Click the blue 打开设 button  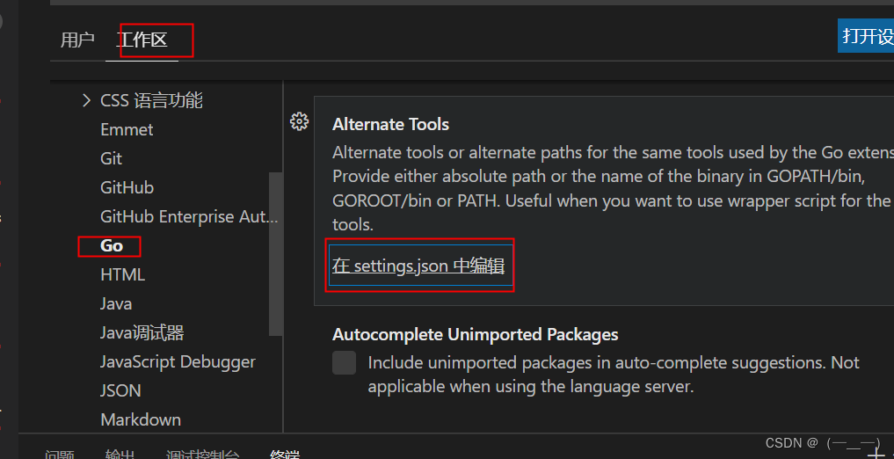(865, 36)
